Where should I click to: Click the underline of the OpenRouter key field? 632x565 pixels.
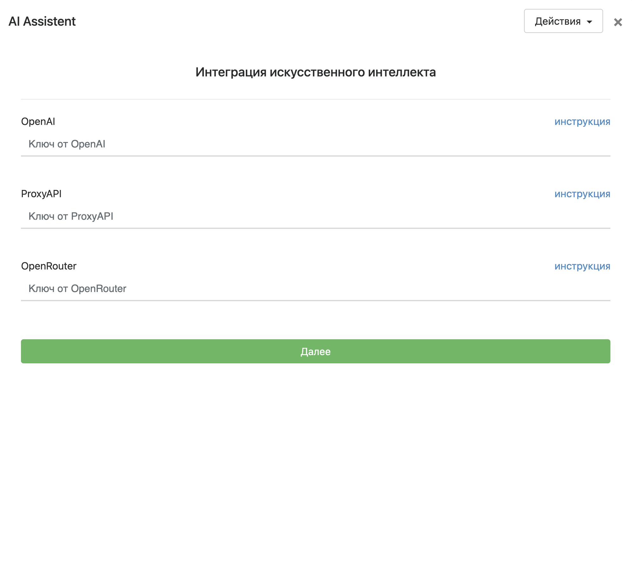(x=315, y=300)
